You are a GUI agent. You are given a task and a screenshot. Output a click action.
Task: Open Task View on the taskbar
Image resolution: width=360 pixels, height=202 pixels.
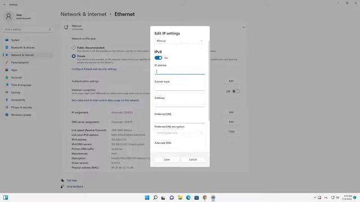pyautogui.click(x=163, y=198)
